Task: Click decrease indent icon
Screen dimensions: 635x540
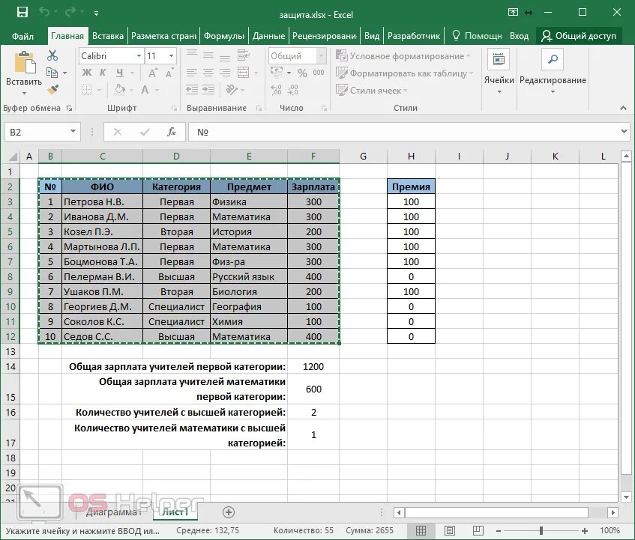Action: coord(192,90)
